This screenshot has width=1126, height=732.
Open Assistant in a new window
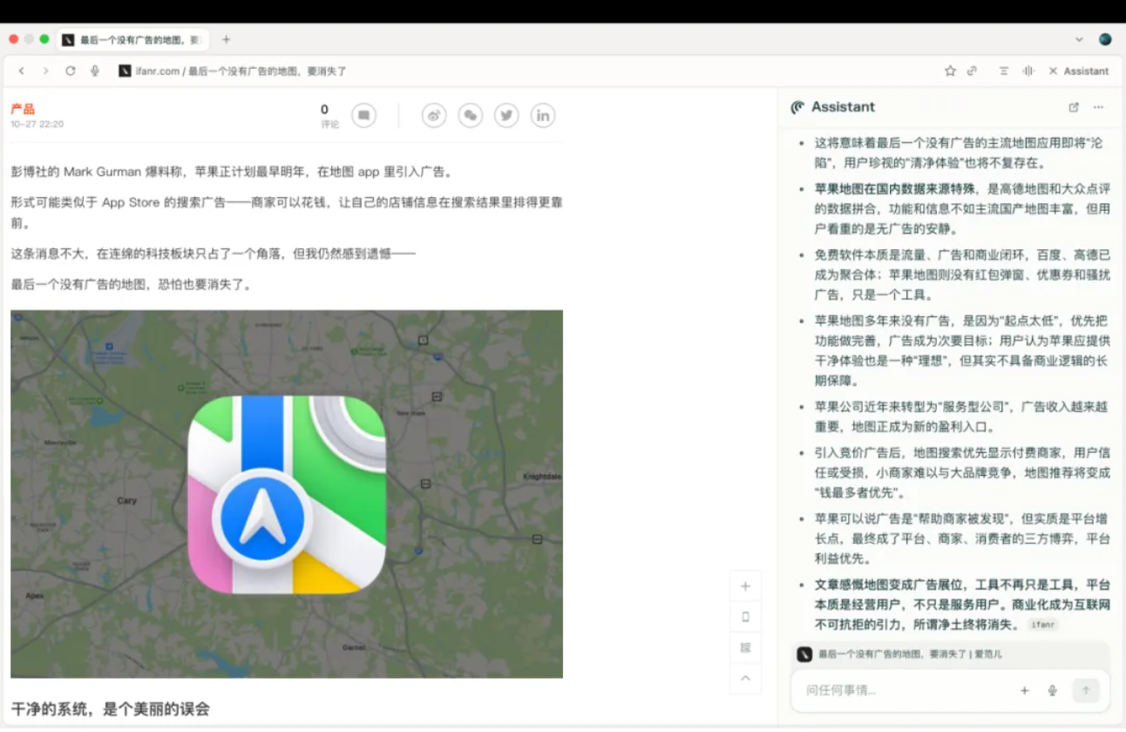click(x=1074, y=106)
